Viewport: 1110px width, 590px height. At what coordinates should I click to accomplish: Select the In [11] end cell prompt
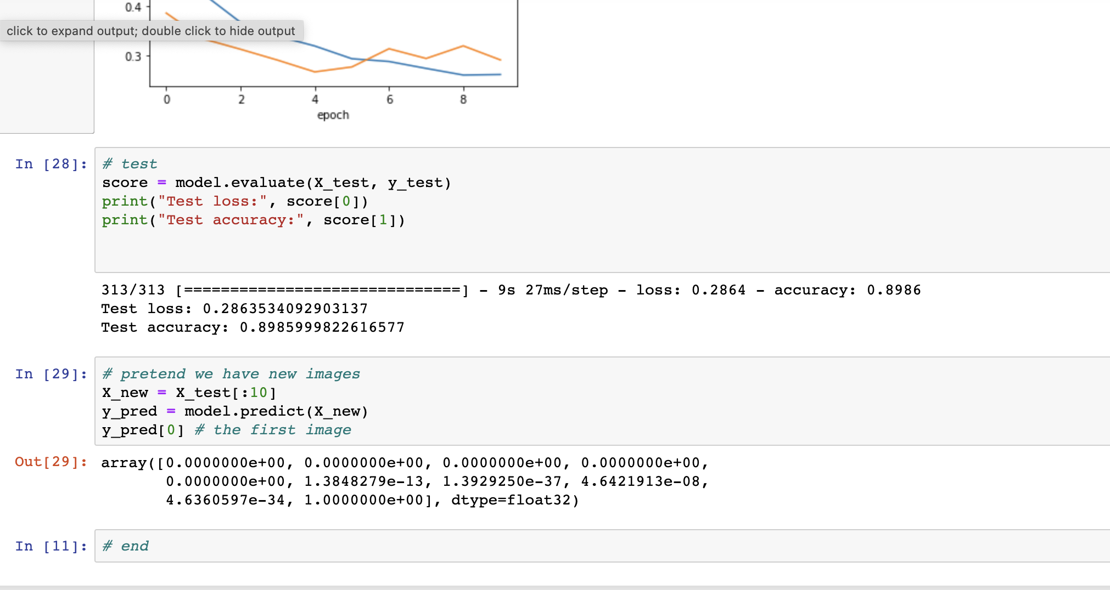51,546
